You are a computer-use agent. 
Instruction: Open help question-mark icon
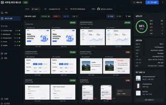point(2,99)
